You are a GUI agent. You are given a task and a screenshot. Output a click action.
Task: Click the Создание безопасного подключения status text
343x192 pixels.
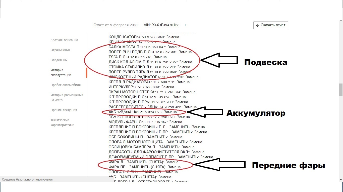(28, 179)
